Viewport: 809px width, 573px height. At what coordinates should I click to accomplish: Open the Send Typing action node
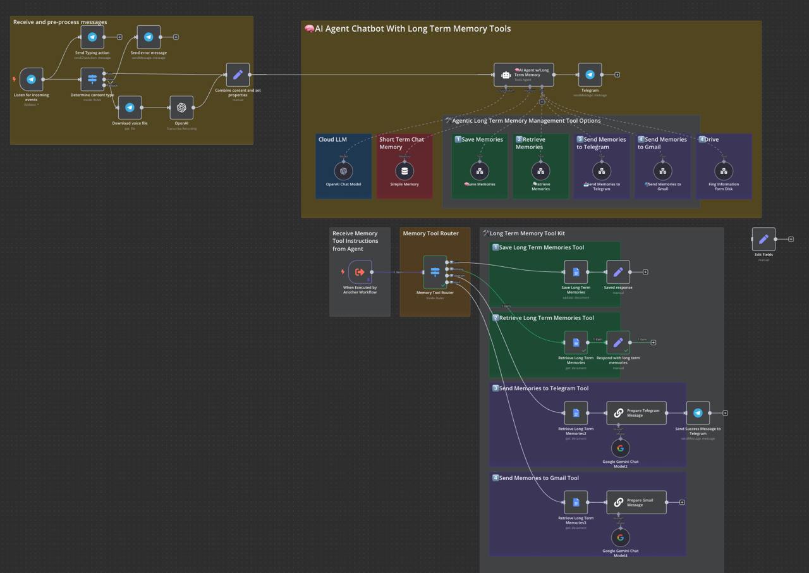pyautogui.click(x=92, y=37)
